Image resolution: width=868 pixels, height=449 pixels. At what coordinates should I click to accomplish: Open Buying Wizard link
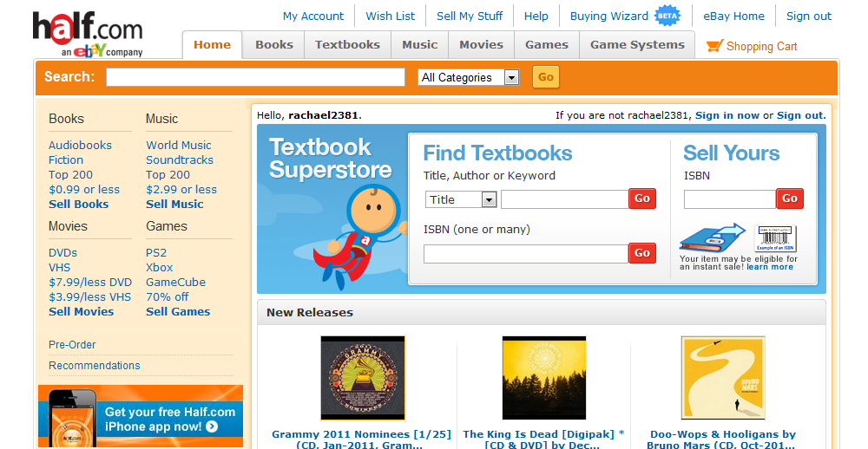[609, 16]
